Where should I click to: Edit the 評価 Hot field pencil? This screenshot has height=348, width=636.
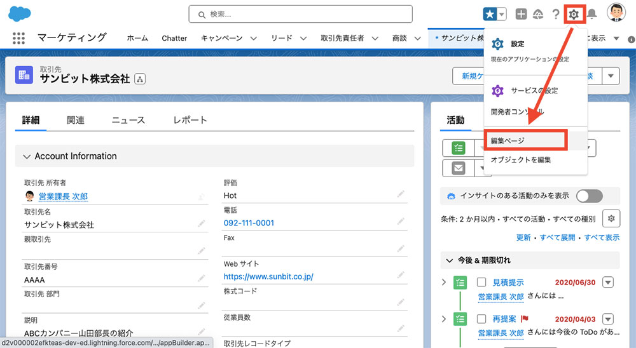(401, 195)
